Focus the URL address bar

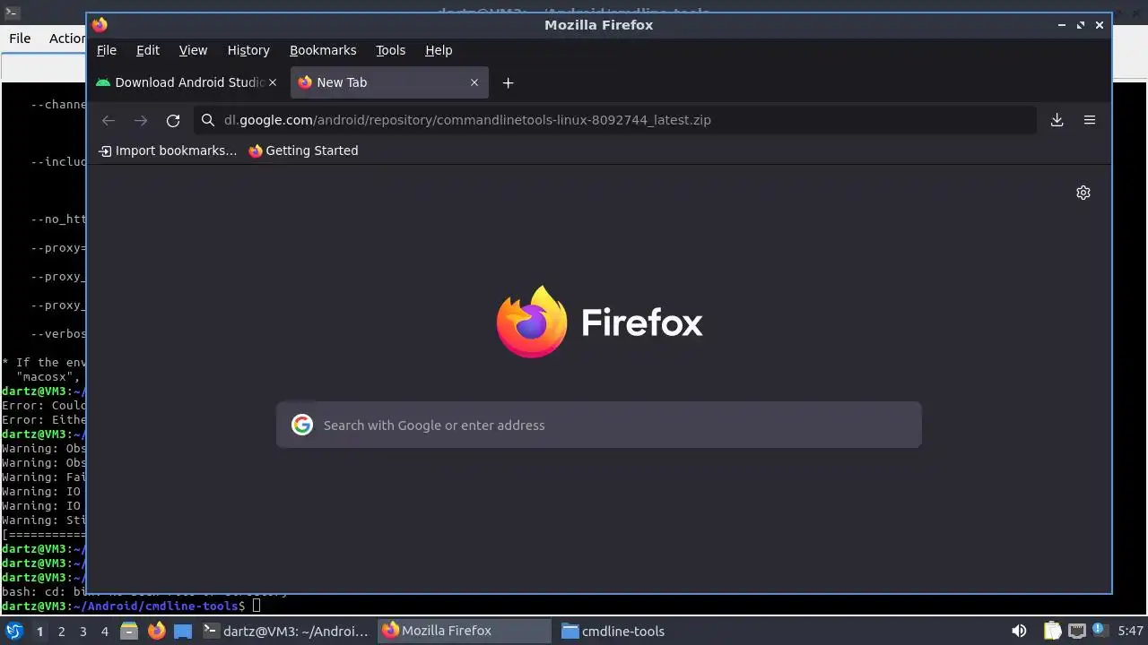coord(615,120)
